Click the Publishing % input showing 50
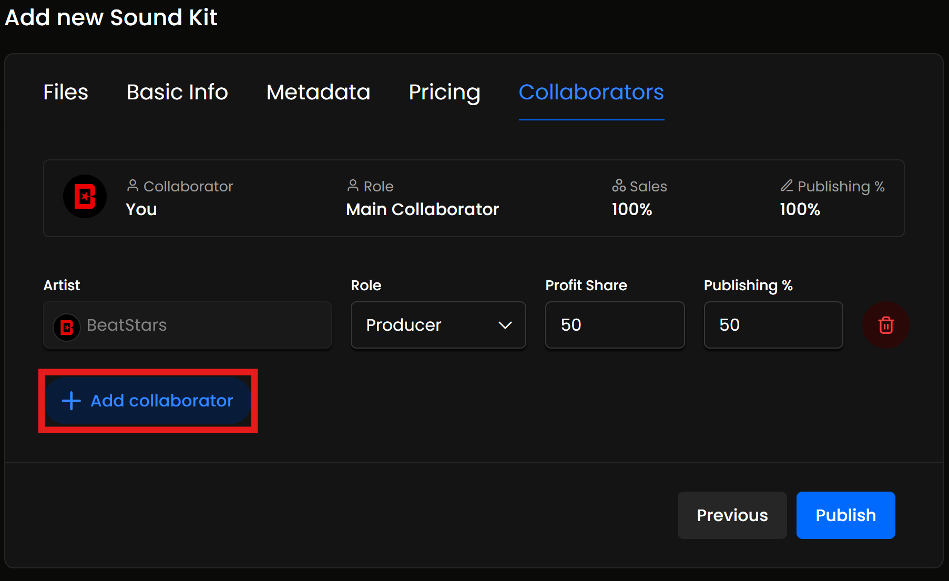 (773, 325)
